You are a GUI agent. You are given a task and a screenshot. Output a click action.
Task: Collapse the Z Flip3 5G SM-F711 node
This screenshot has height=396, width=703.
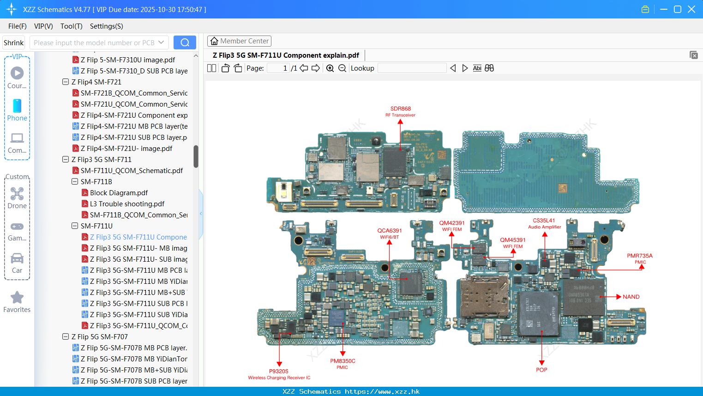point(66,160)
